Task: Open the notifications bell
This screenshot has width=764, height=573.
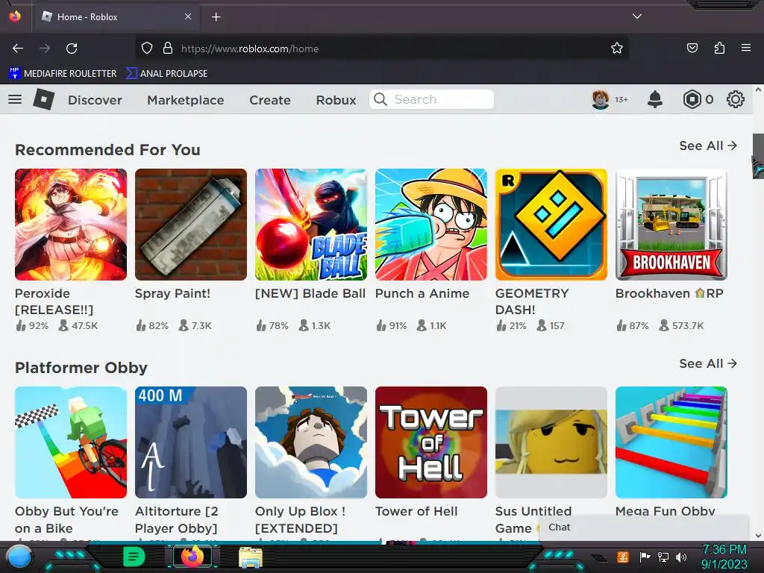Action: pyautogui.click(x=655, y=99)
